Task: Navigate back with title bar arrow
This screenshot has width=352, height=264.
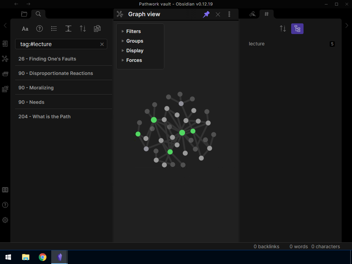Action: pyautogui.click(x=16, y=4)
